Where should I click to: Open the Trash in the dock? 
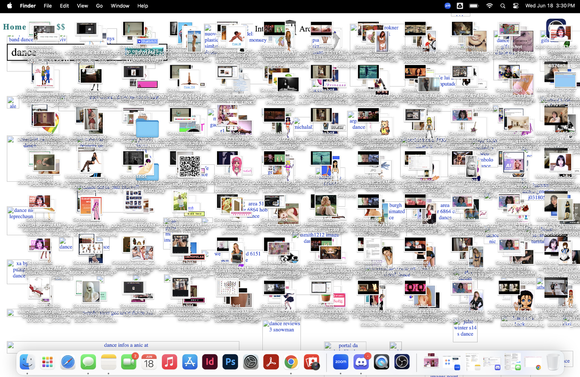[553, 362]
